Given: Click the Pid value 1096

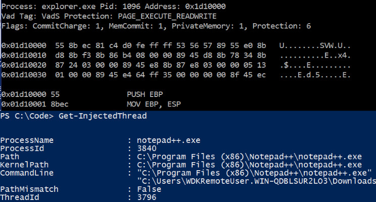Looking at the screenshot, I should click(x=131, y=6).
